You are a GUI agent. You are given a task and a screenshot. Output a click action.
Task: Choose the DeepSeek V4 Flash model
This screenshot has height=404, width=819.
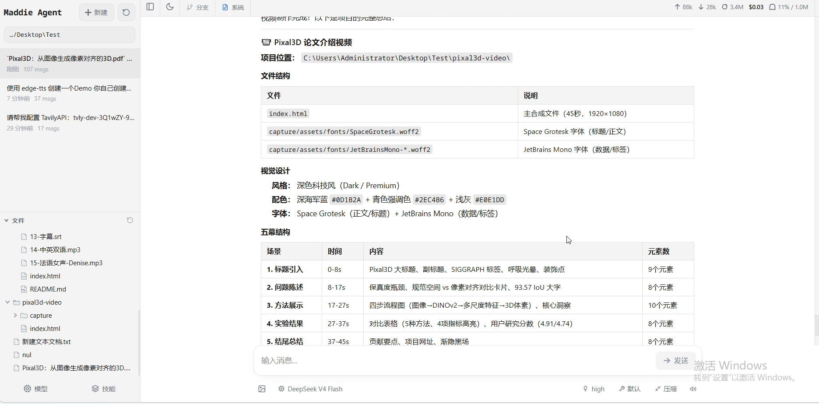310,389
